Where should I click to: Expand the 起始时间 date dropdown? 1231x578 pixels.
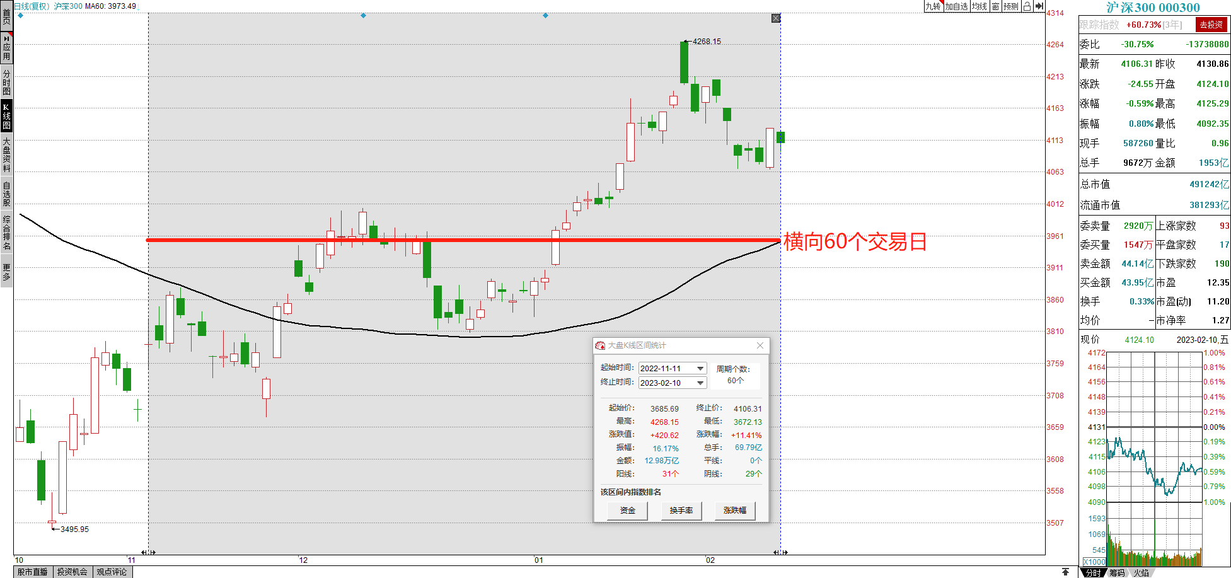click(700, 369)
